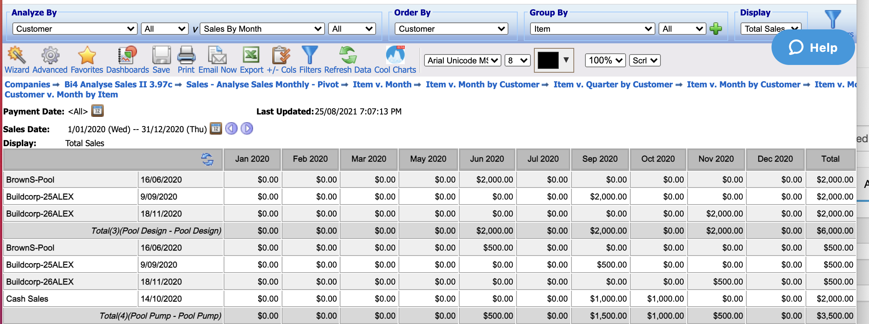The width and height of the screenshot is (869, 324).
Task: Open Favorites star icon
Action: tap(87, 60)
